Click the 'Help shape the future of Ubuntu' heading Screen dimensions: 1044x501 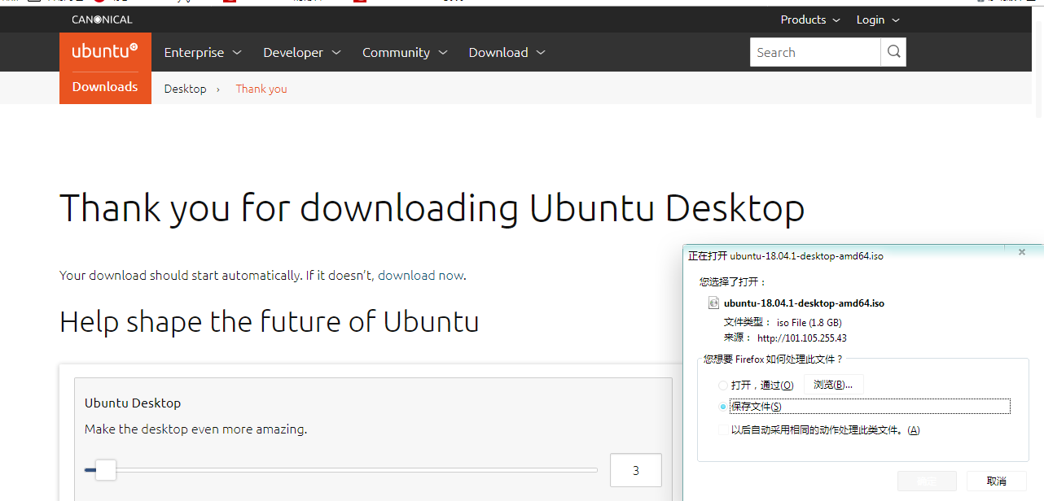[x=270, y=321]
